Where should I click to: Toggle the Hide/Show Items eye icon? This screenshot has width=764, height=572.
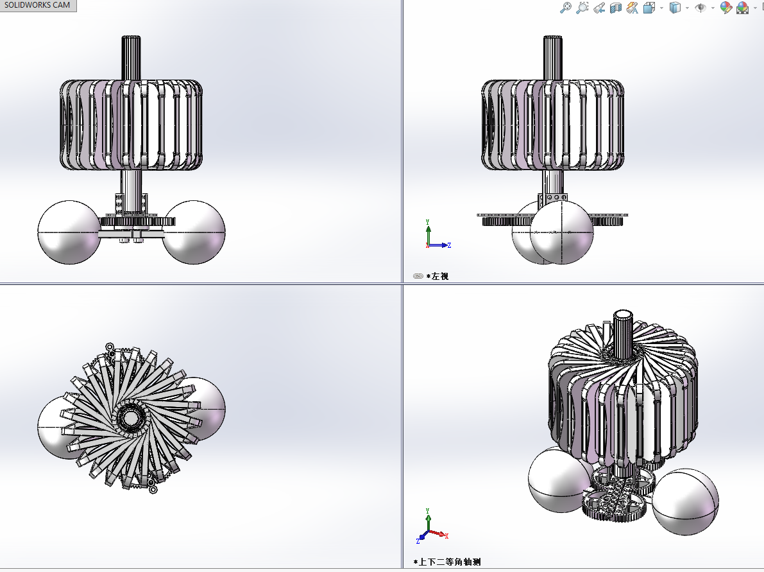700,7
